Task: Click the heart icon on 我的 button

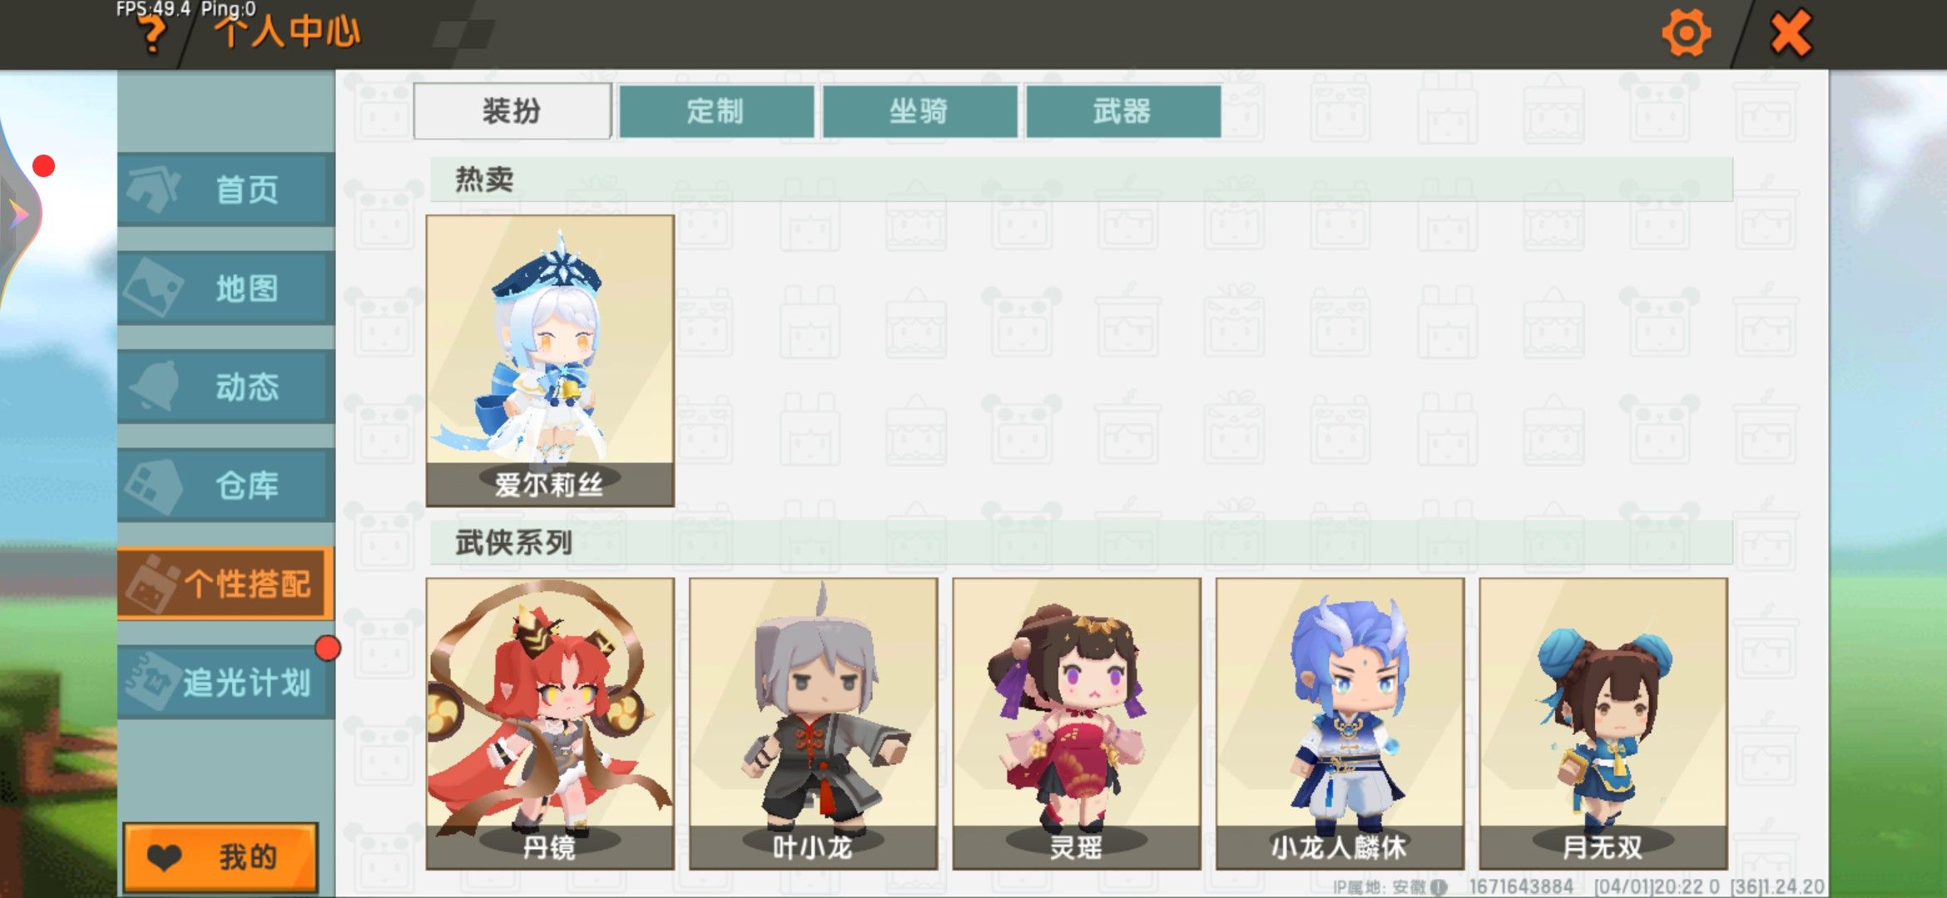Action: click(164, 857)
